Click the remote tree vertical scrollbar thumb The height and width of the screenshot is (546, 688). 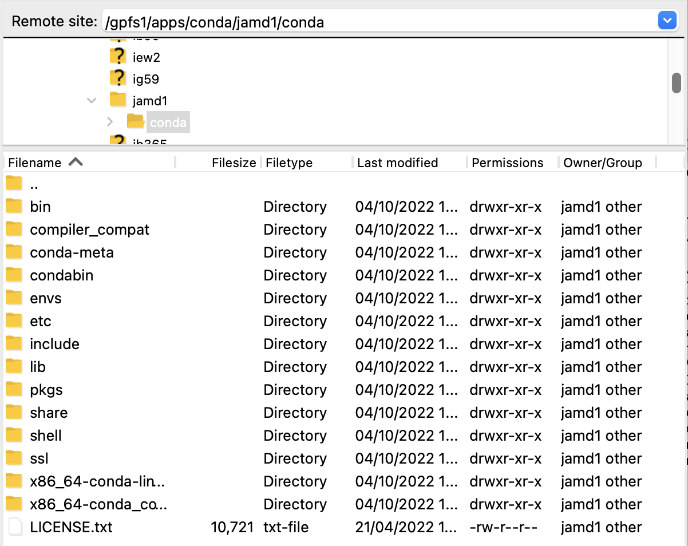677,83
